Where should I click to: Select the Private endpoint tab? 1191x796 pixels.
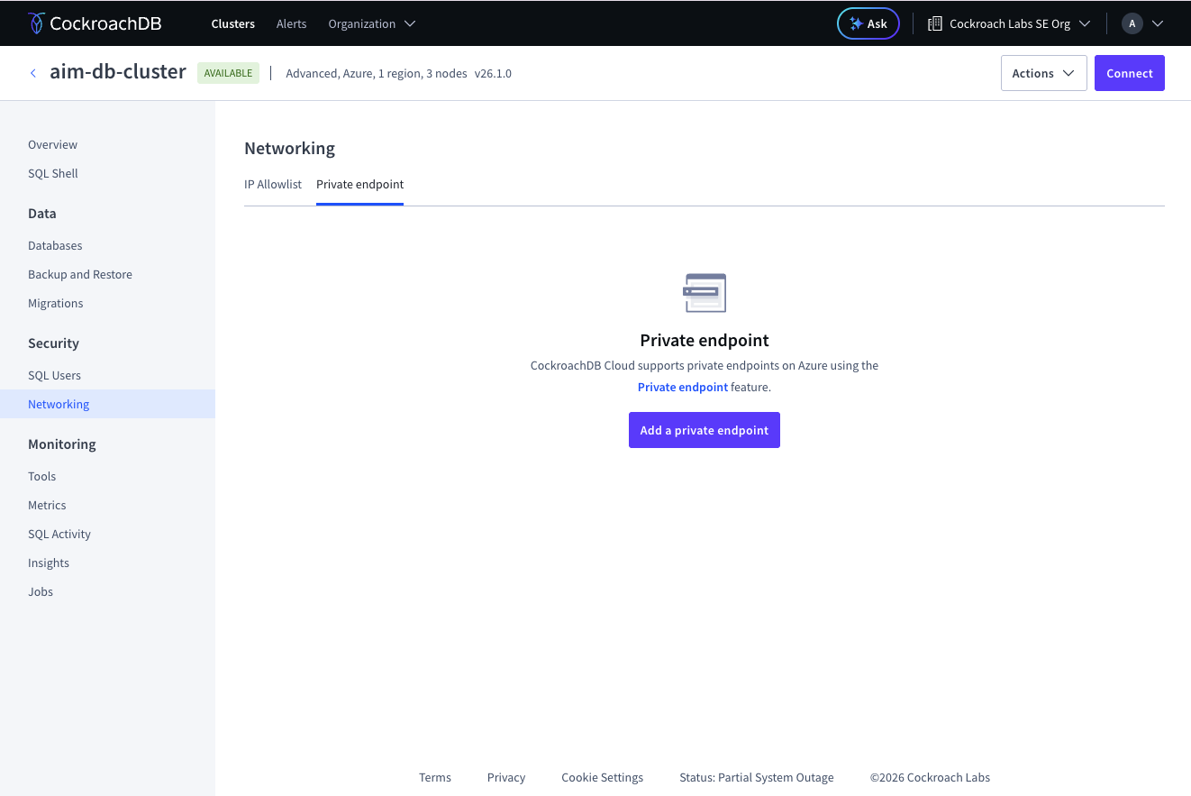point(359,184)
